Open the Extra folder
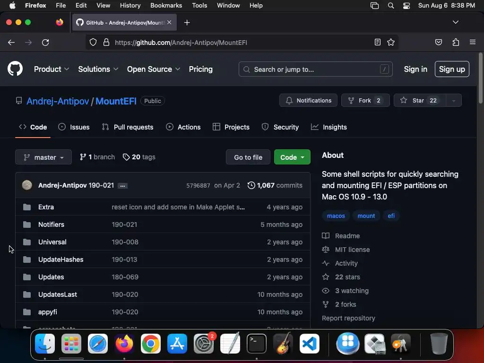This screenshot has width=484, height=363. tap(46, 207)
